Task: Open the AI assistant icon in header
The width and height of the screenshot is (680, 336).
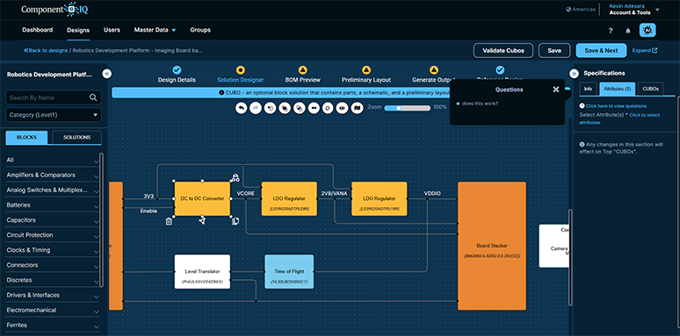Action: click(x=647, y=30)
